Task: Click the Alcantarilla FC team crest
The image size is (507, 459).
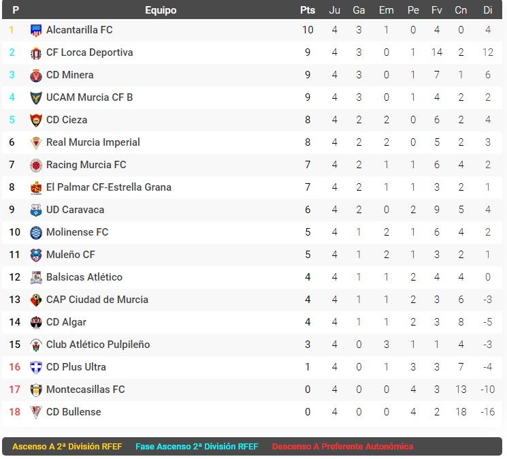Action: (36, 31)
